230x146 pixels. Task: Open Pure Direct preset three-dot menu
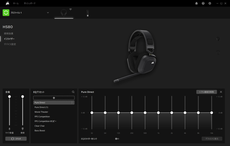click(72, 103)
